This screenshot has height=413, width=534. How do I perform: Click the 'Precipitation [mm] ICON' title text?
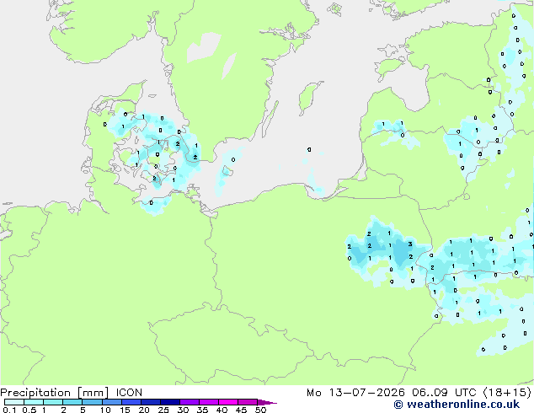72,393
